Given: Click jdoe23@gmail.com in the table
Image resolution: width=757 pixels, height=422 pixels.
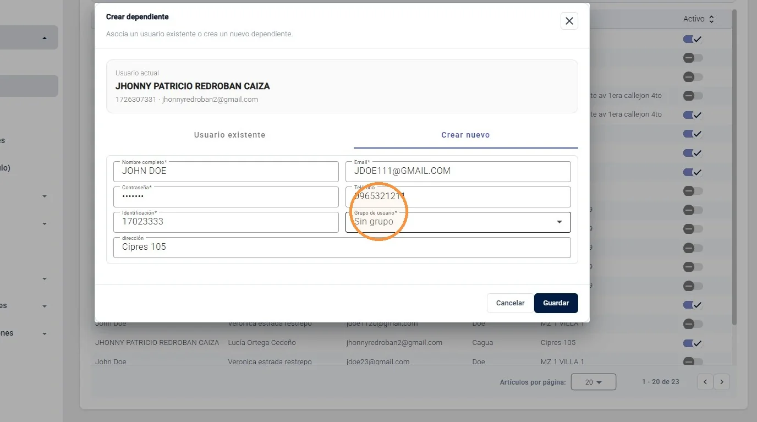Looking at the screenshot, I should pyautogui.click(x=378, y=362).
